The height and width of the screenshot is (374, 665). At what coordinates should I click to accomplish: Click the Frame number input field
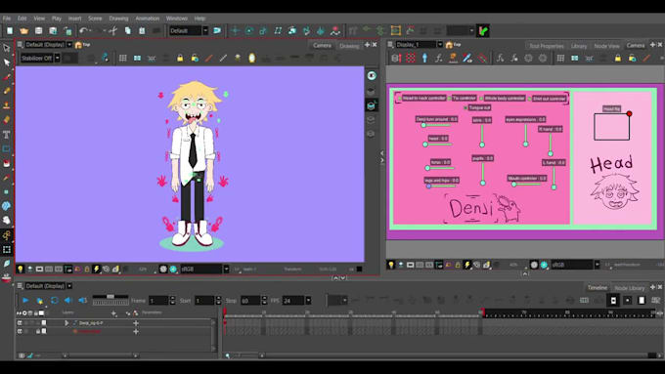tap(158, 301)
